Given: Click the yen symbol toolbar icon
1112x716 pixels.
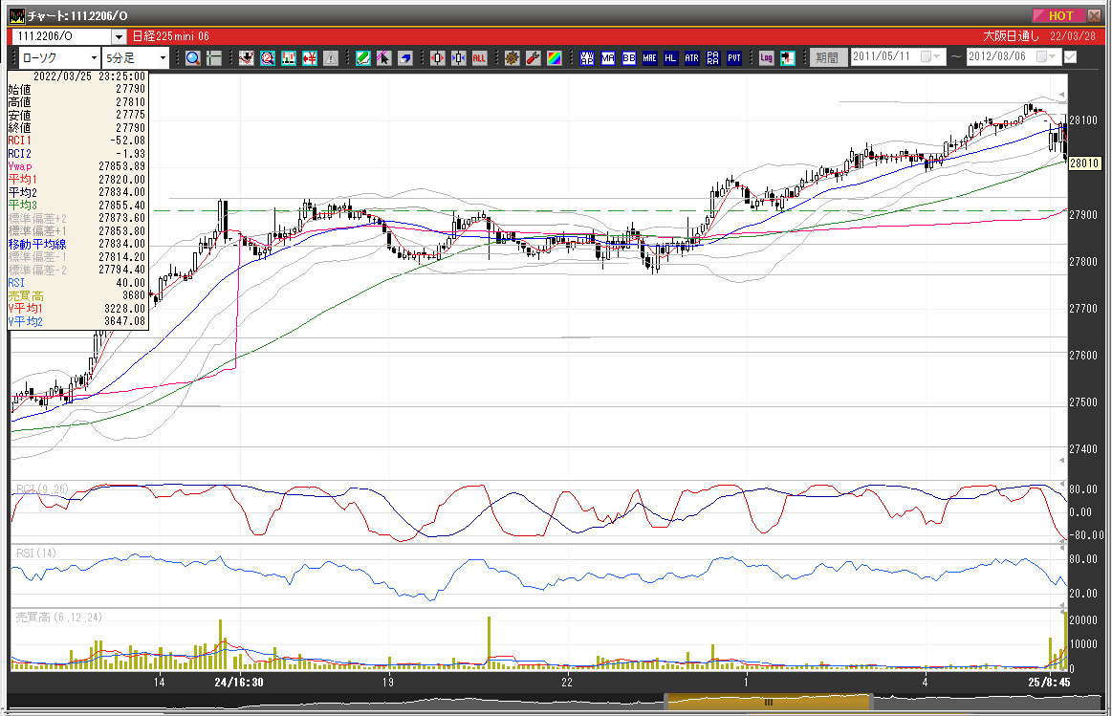Looking at the screenshot, I should tap(309, 58).
